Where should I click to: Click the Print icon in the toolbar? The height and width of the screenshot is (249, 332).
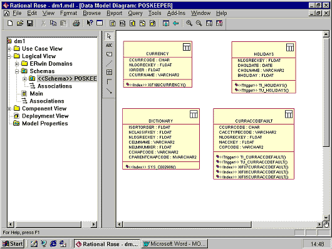coord(76,23)
